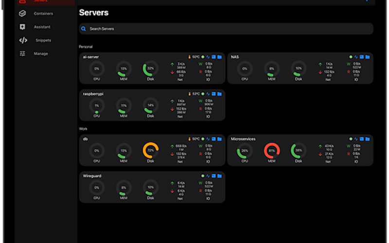
Task: Open ai-server activity monitor waveform icon
Action: (208, 57)
